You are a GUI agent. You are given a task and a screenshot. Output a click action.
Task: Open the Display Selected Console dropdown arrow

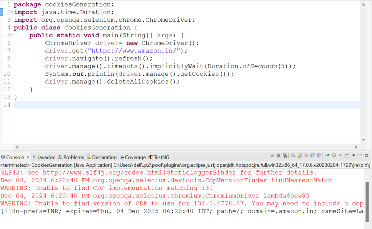[x=340, y=156]
